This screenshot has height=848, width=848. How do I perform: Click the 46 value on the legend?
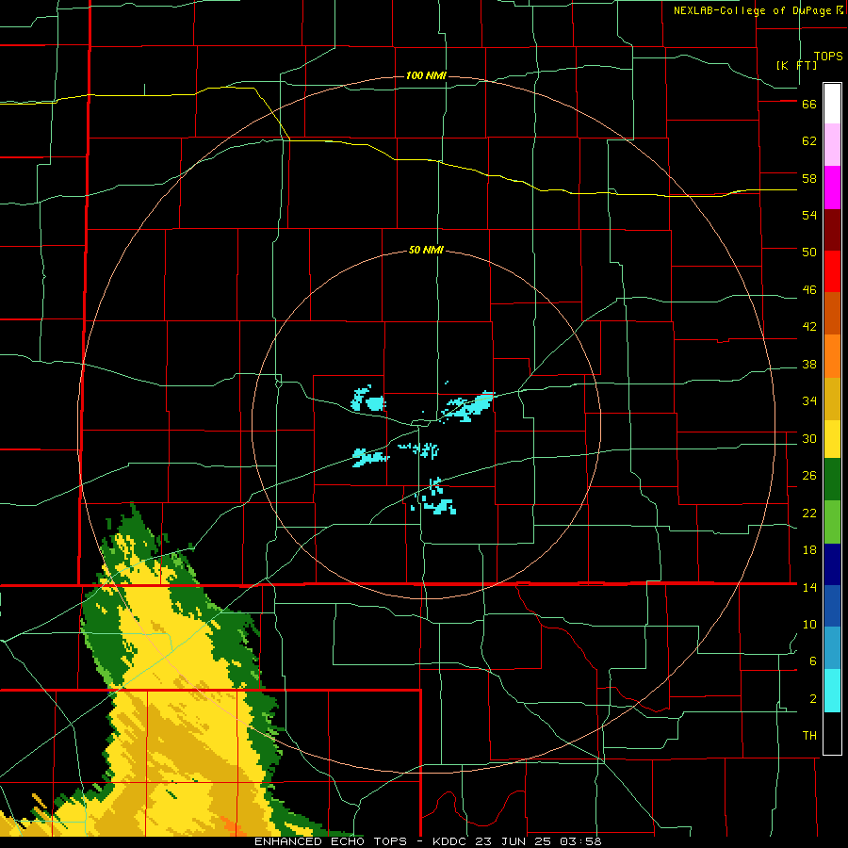pyautogui.click(x=809, y=290)
